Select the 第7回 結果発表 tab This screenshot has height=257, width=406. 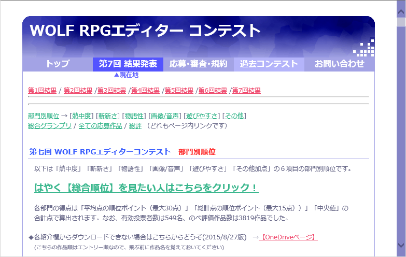click(x=128, y=64)
